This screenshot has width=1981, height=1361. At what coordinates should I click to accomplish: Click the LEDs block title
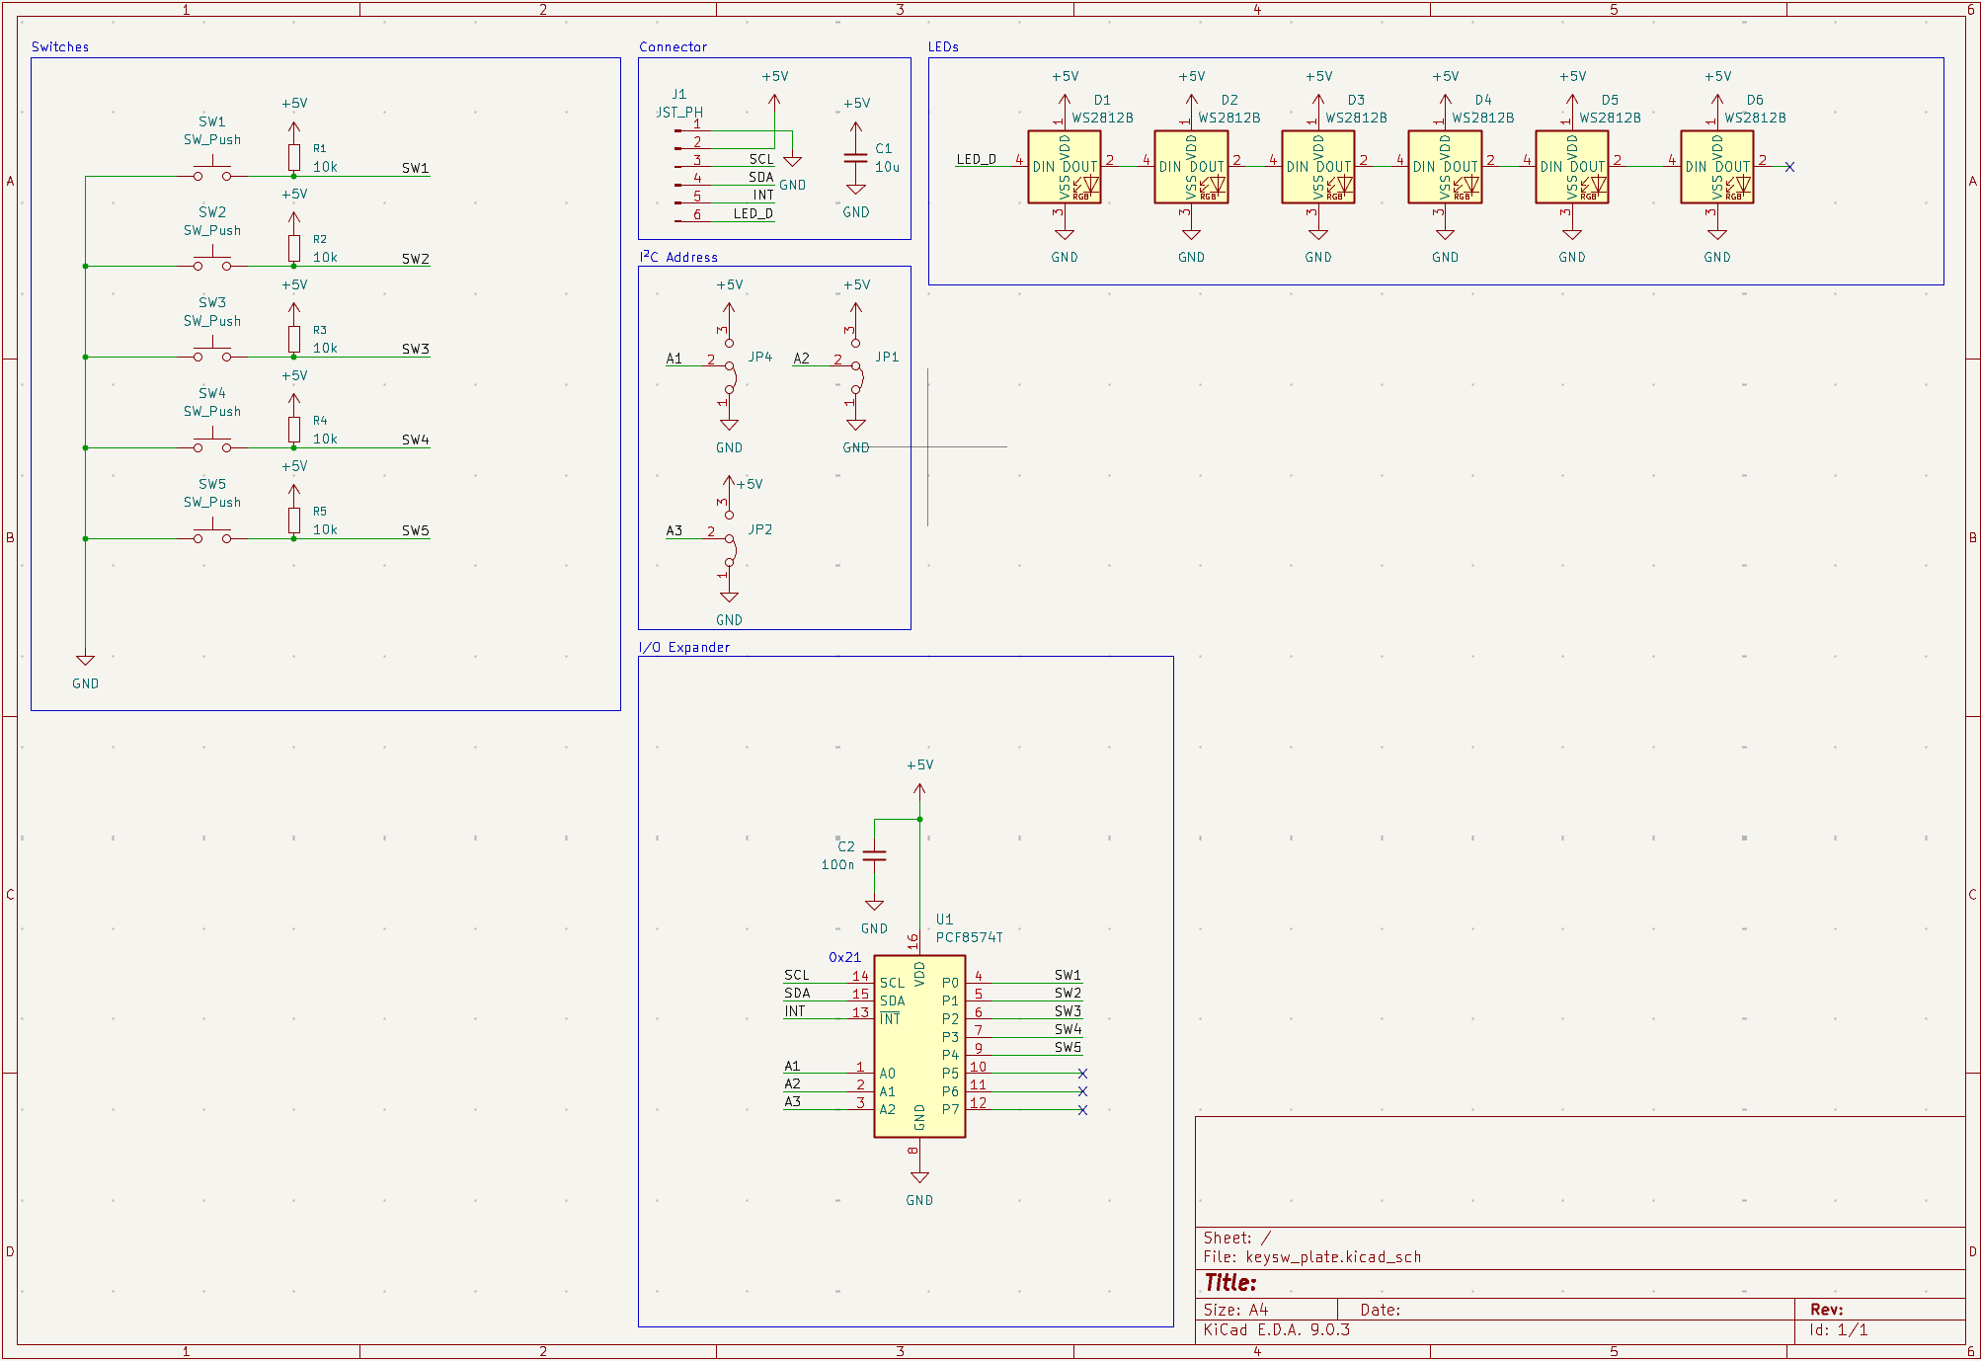(x=943, y=46)
